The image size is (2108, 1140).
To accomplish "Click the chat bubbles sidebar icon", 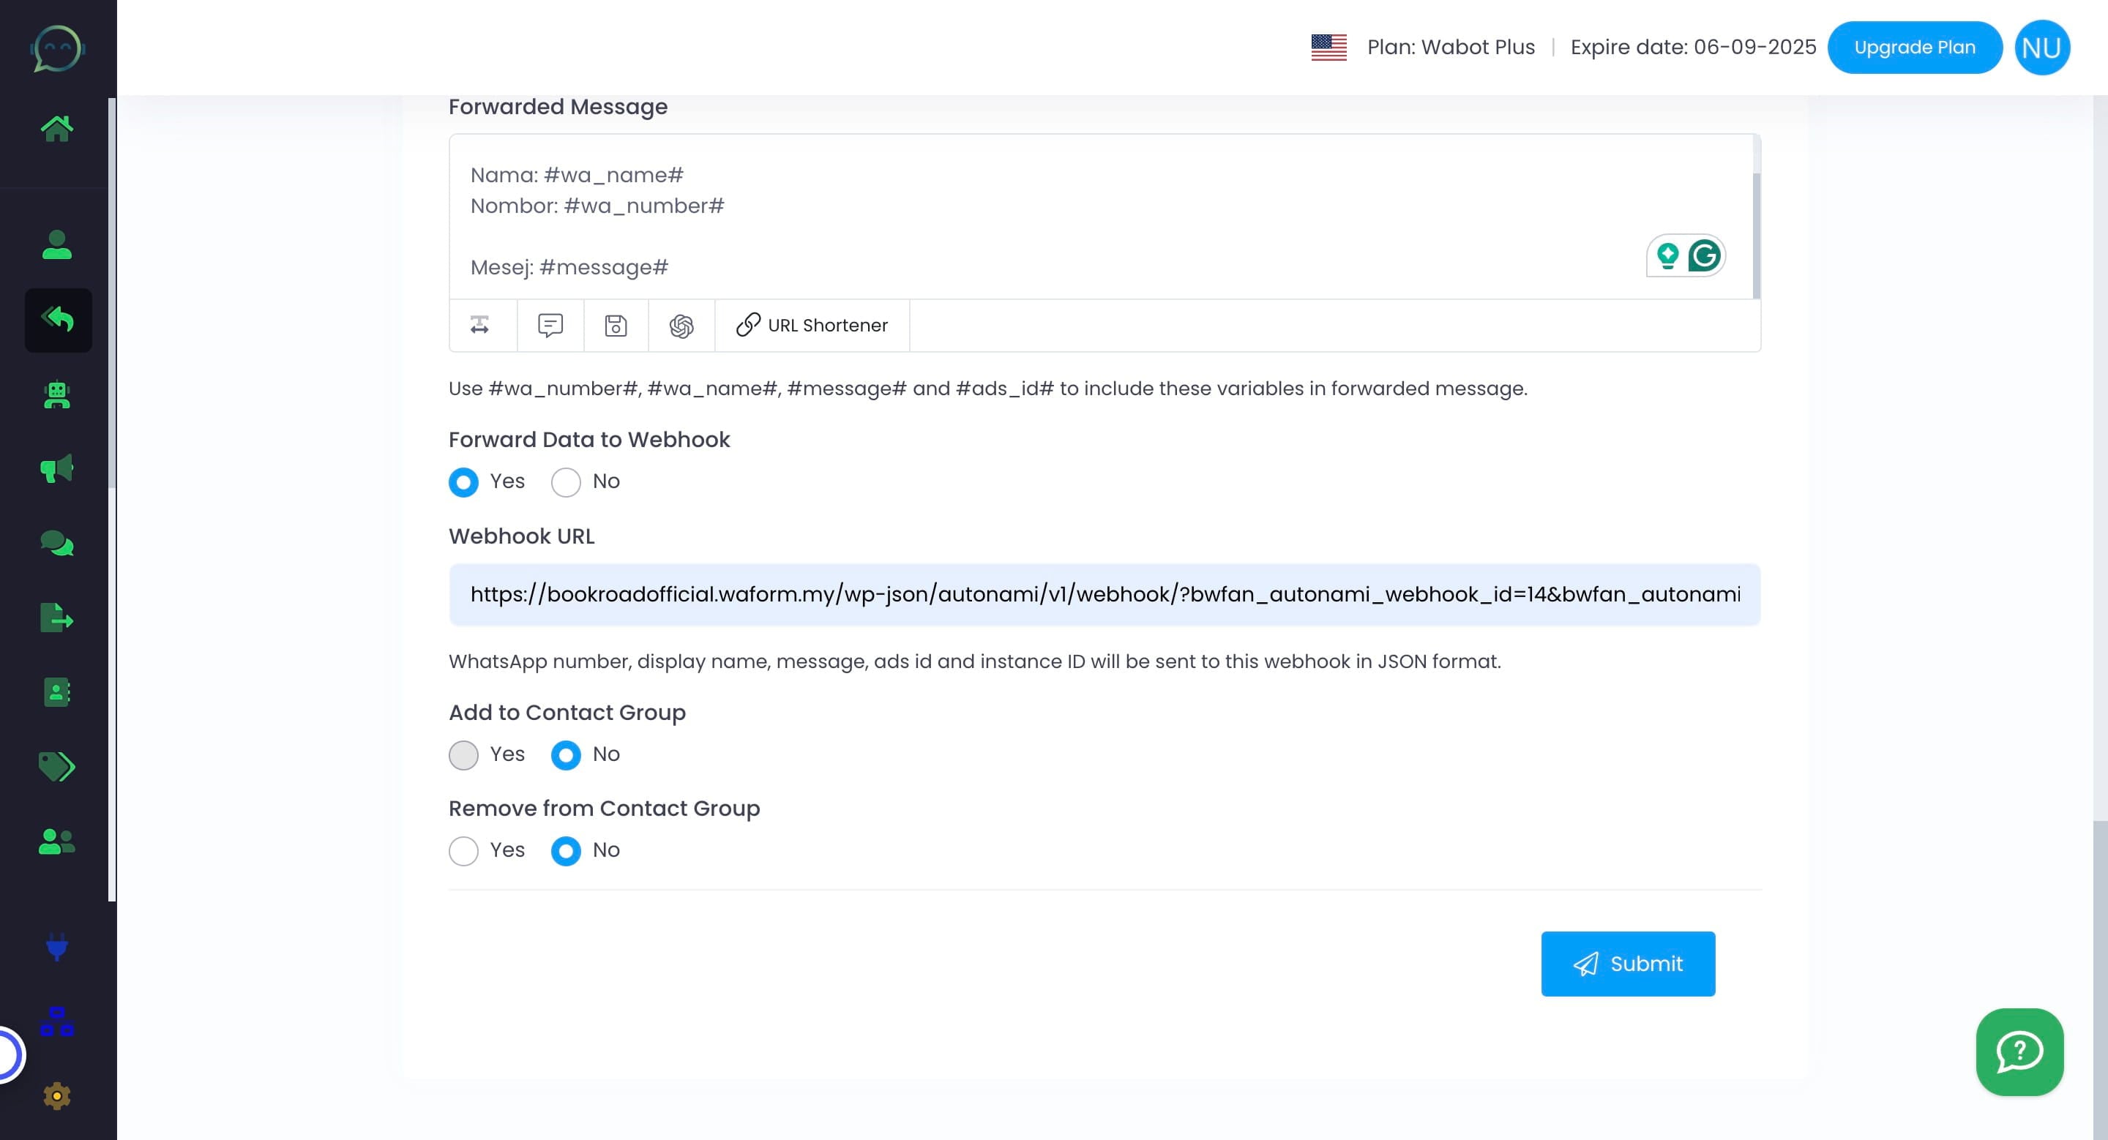I will coord(56,543).
